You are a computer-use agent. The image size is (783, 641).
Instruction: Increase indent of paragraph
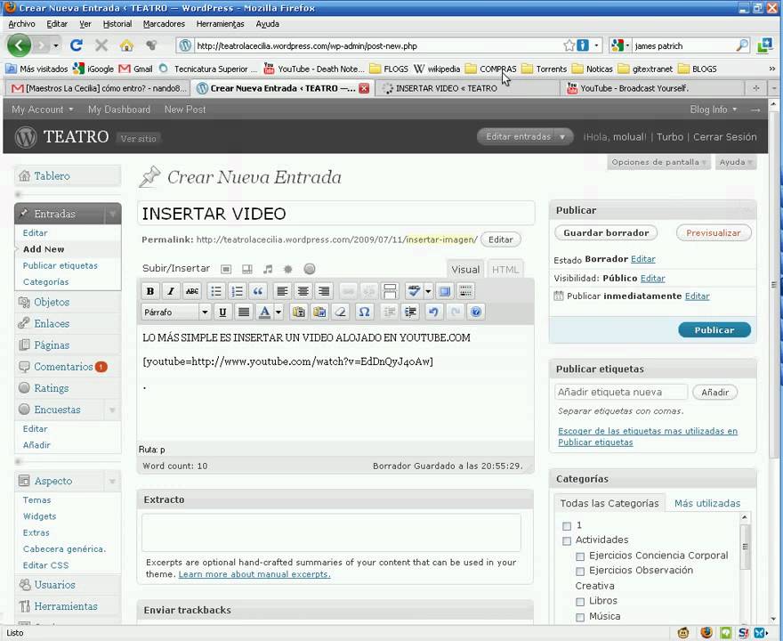click(x=410, y=312)
